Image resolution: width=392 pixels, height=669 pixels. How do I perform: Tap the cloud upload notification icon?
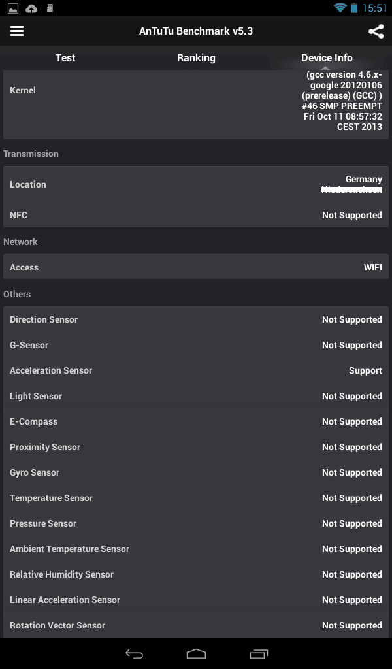pos(31,8)
